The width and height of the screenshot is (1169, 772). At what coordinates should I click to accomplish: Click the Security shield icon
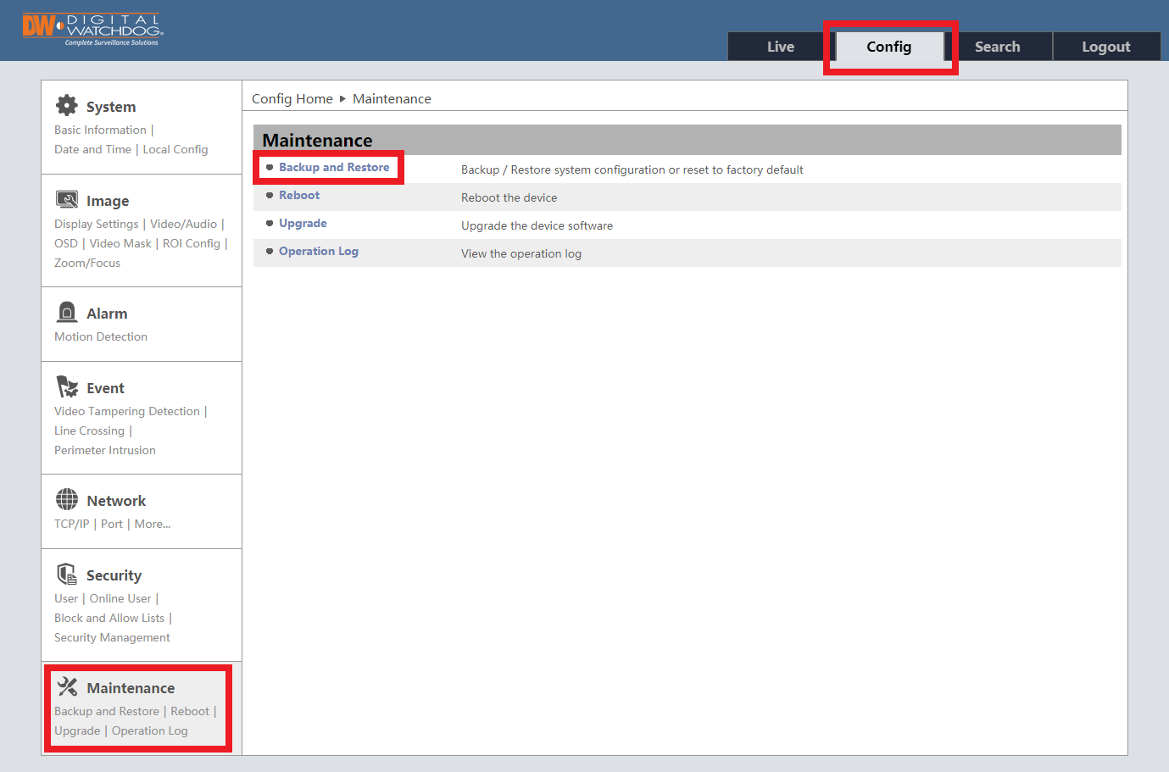coord(67,575)
